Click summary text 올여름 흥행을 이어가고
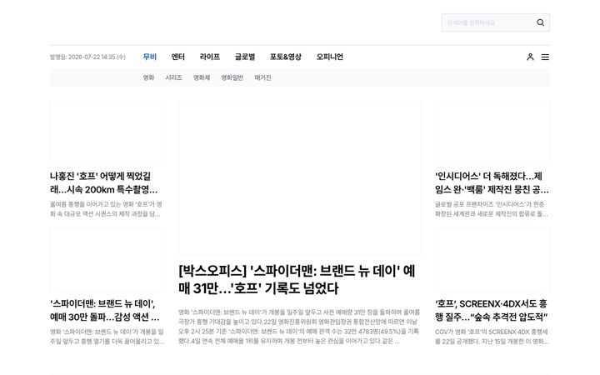Viewport: 600px width, 375px height. click(106, 209)
